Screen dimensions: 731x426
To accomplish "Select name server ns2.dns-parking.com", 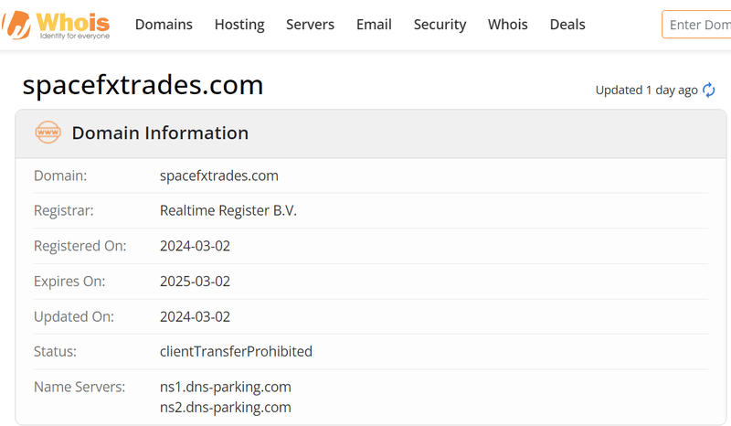I will 225,408.
